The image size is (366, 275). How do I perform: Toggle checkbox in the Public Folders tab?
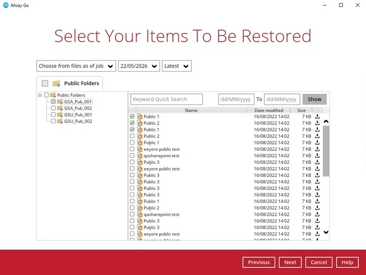point(45,83)
